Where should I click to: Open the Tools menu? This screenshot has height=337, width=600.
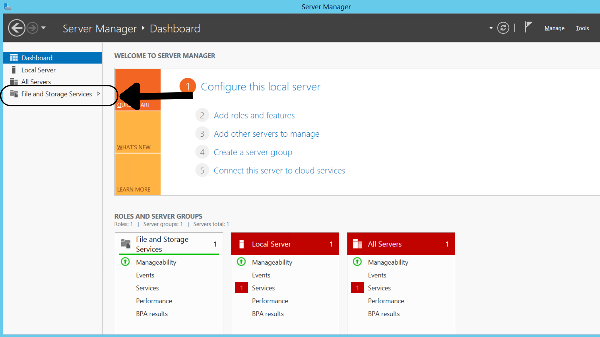(582, 28)
